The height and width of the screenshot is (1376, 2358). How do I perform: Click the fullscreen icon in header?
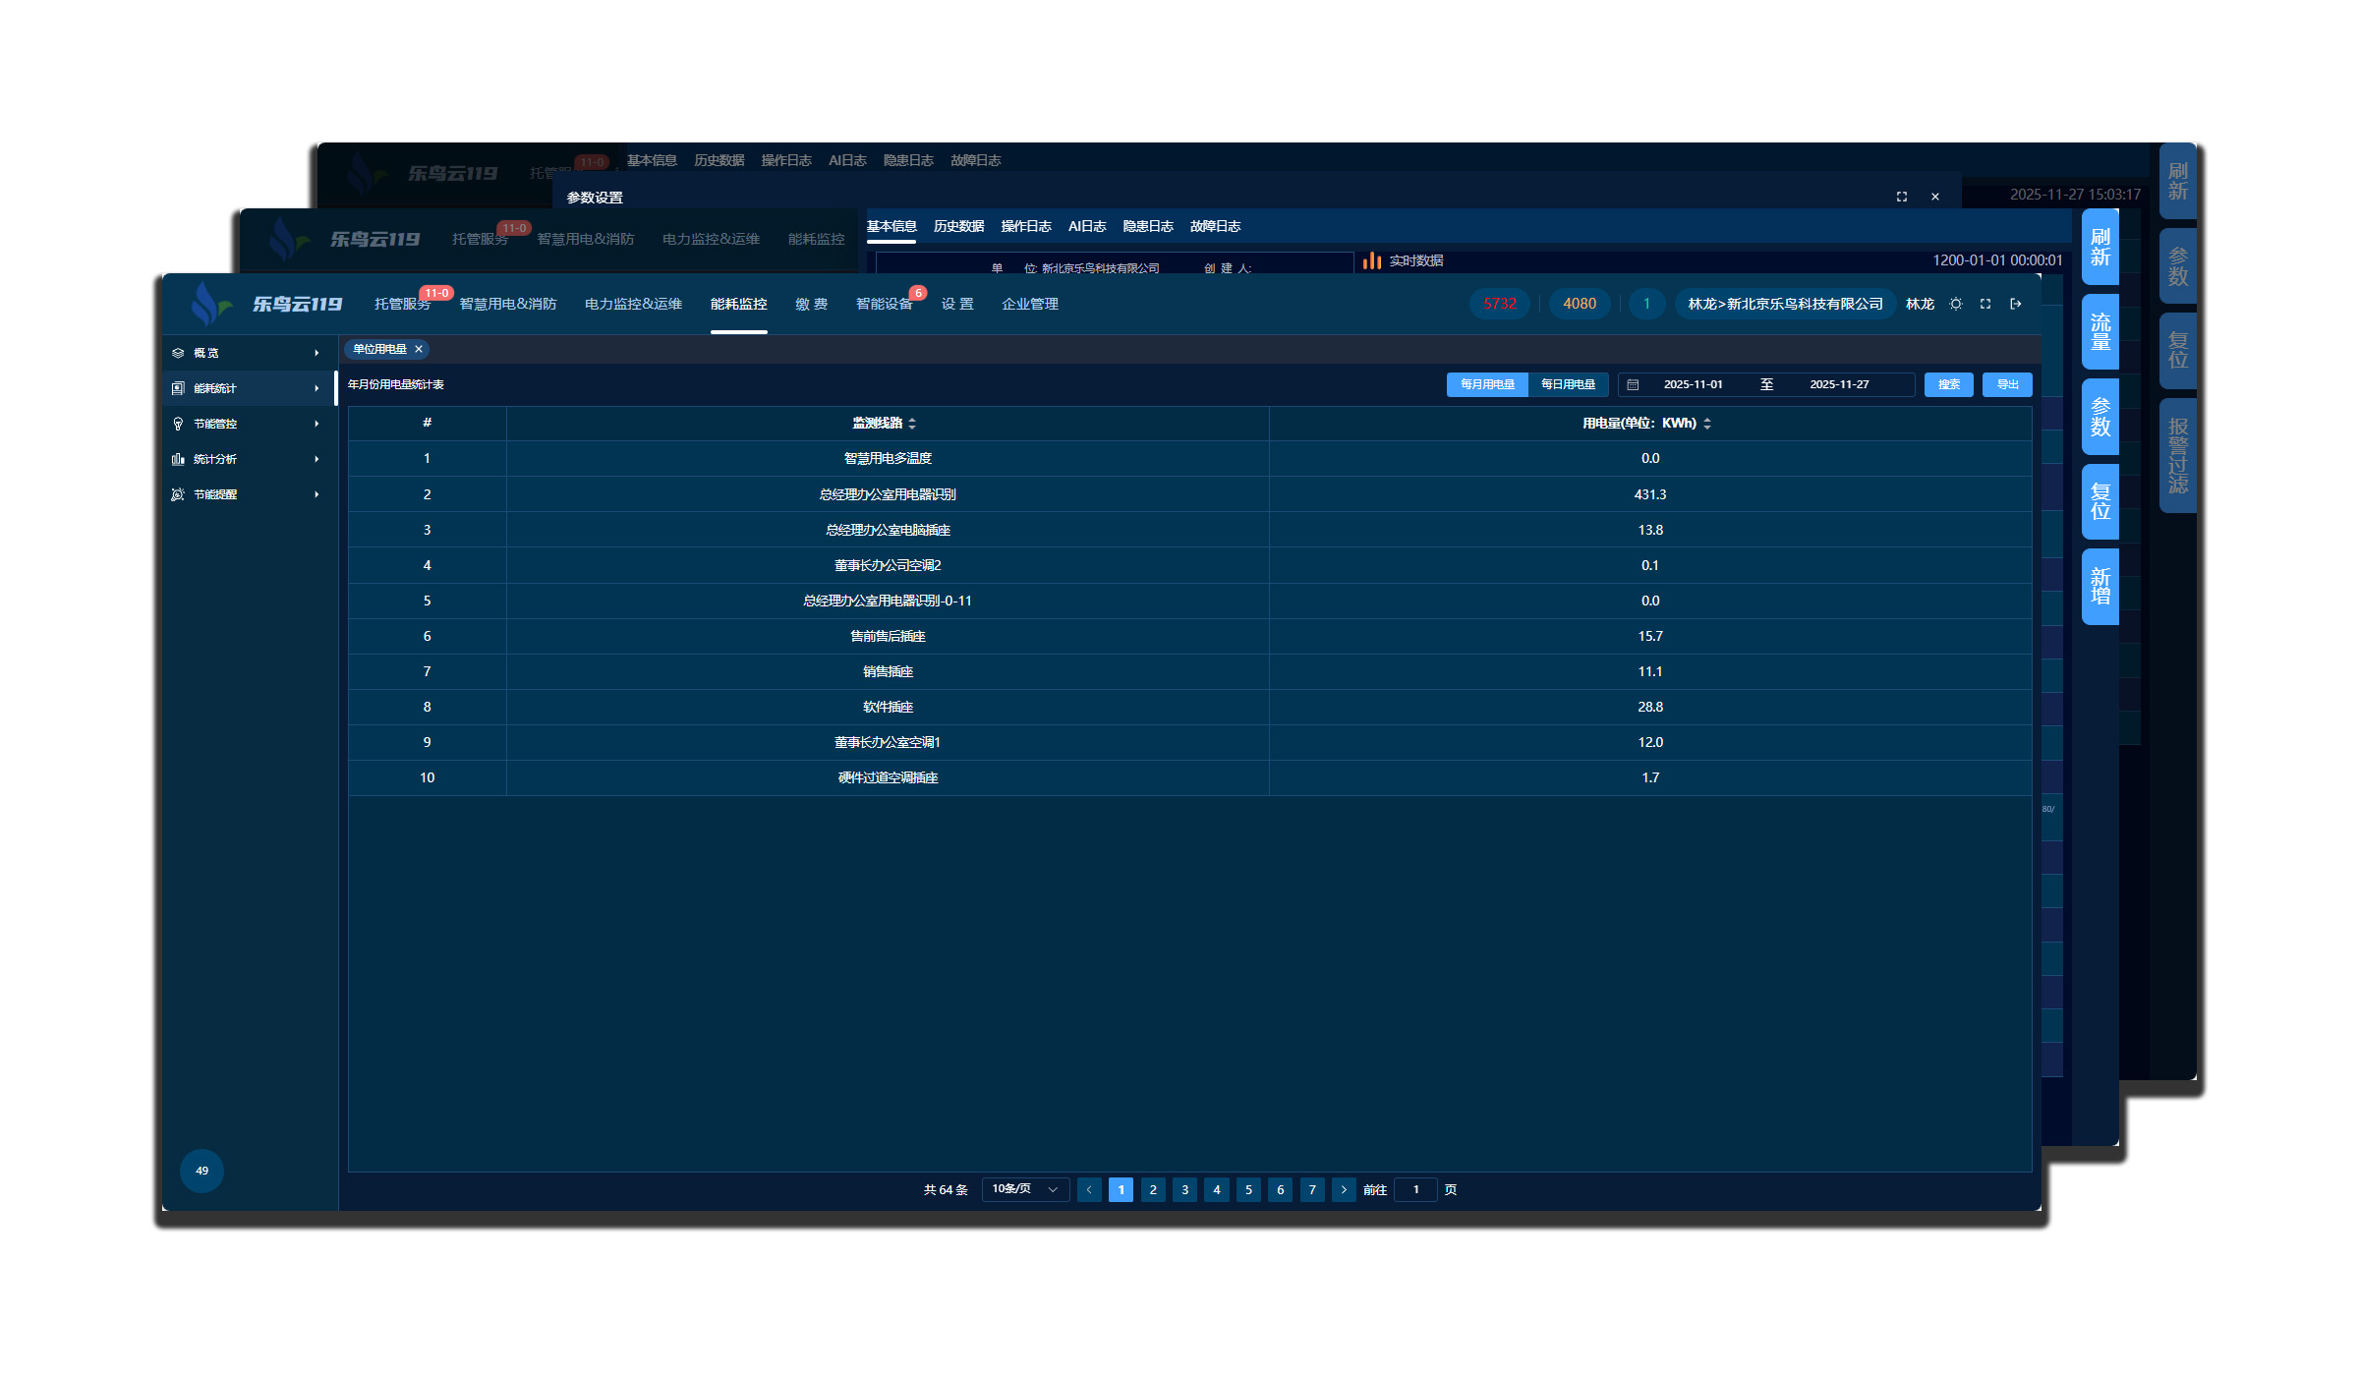[x=1984, y=304]
